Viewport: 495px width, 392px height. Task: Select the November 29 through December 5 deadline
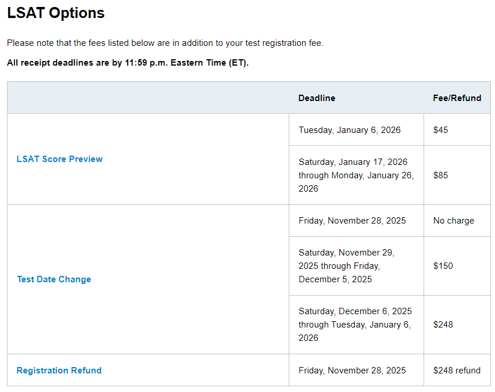(346, 266)
